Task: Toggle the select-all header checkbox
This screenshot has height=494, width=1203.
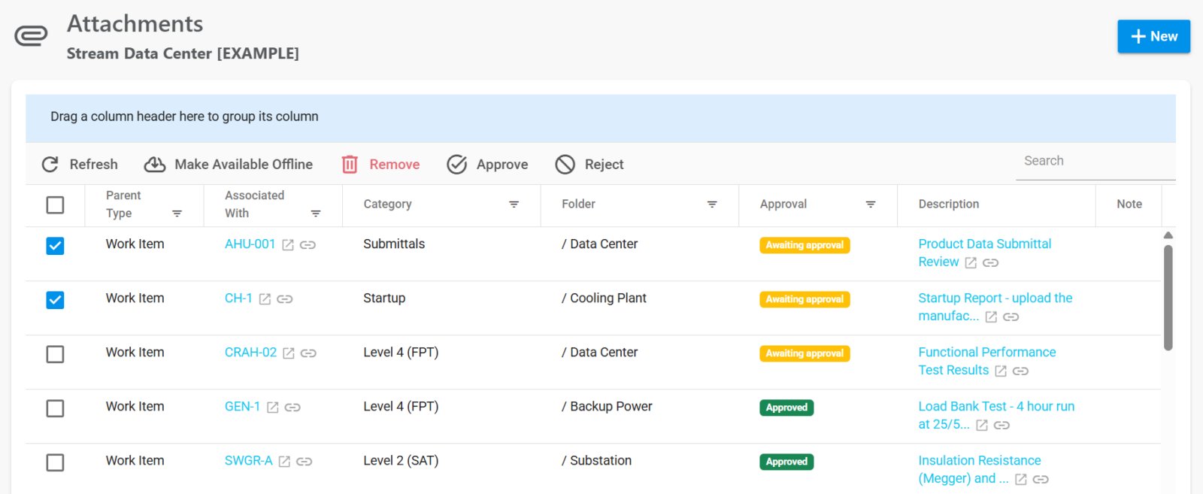Action: pos(55,205)
